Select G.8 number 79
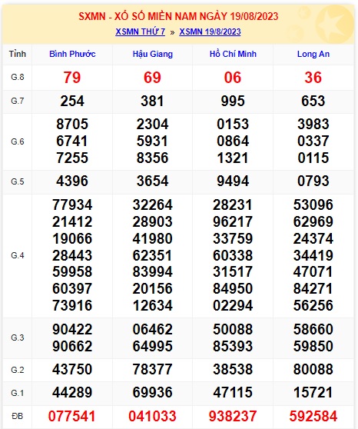358x429 pixels. (72, 78)
